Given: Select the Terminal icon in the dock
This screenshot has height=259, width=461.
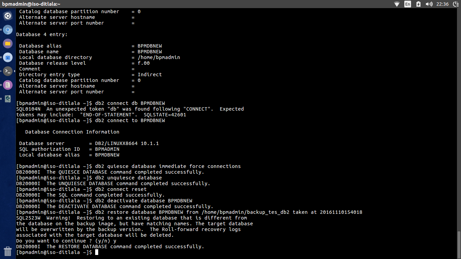Looking at the screenshot, I should pos(7,71).
